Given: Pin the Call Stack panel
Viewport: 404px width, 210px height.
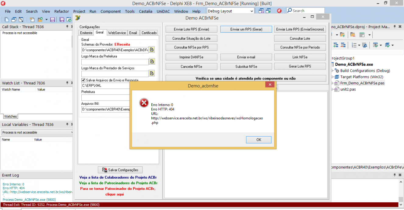Looking at the screenshot, I should click(x=67, y=27).
